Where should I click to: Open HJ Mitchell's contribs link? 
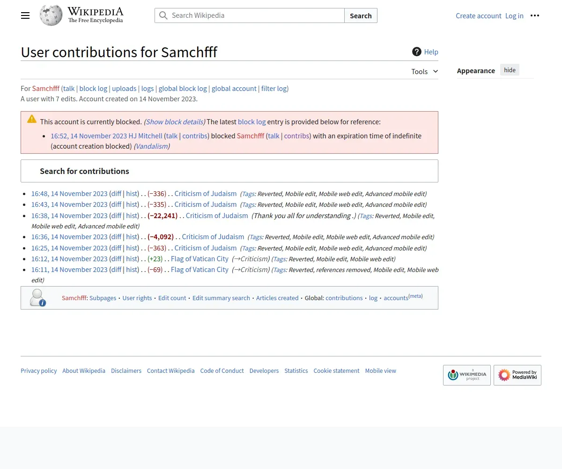195,136
